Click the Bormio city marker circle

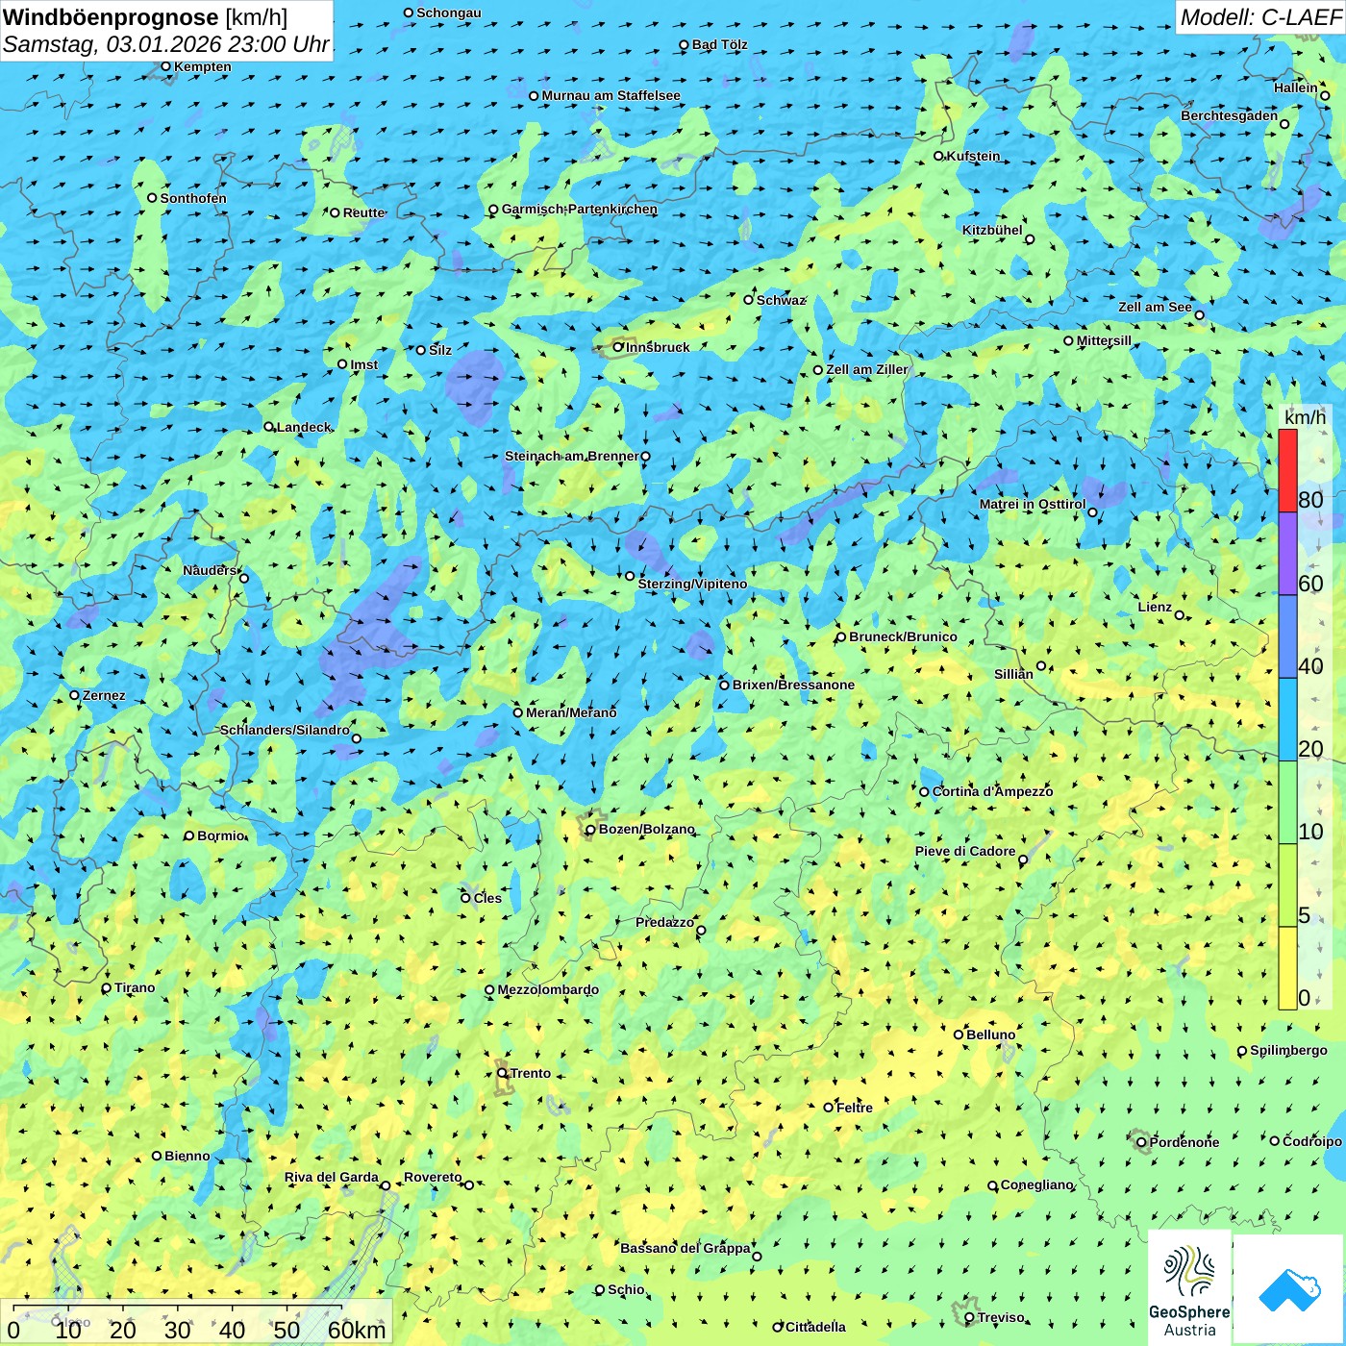[189, 835]
